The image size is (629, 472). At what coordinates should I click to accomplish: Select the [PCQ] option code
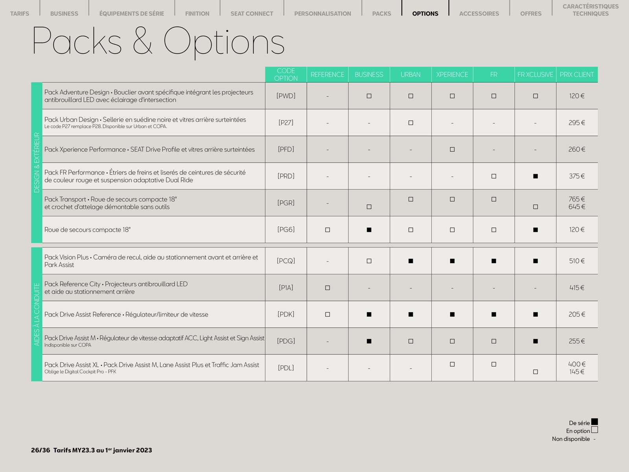click(x=286, y=260)
